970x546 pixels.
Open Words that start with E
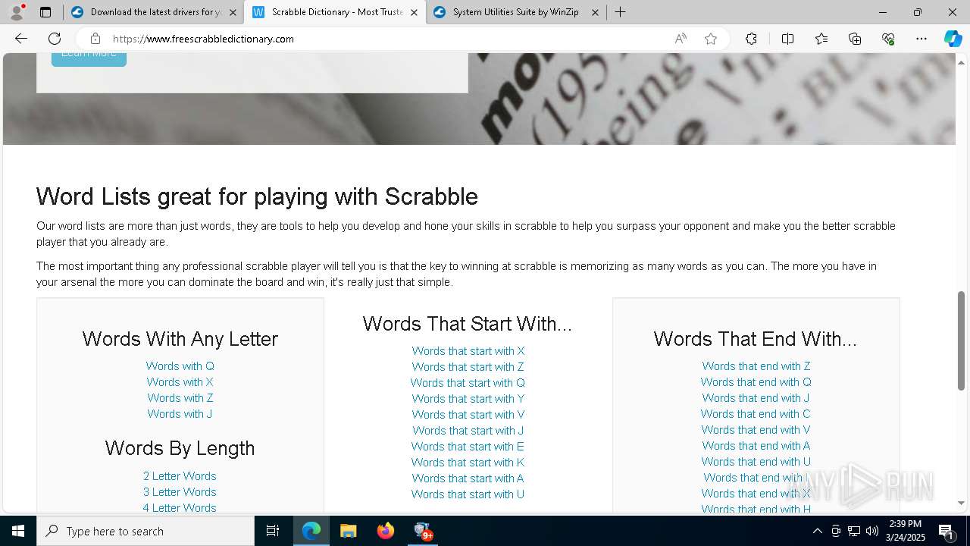click(x=468, y=447)
